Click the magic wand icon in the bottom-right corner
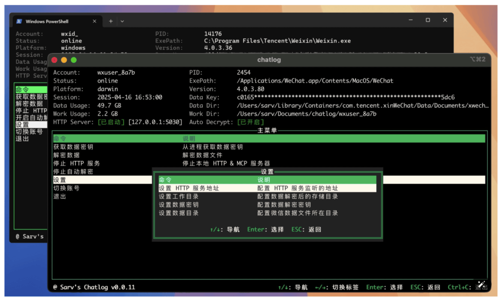This screenshot has width=499, height=298. 480,285
